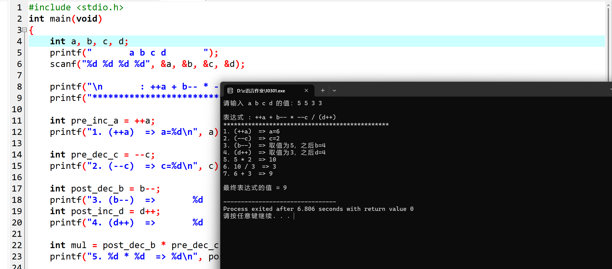This screenshot has height=269, width=612.
Task: Click 'int pre_inc_a = ++a;' code line
Action: coord(102,121)
